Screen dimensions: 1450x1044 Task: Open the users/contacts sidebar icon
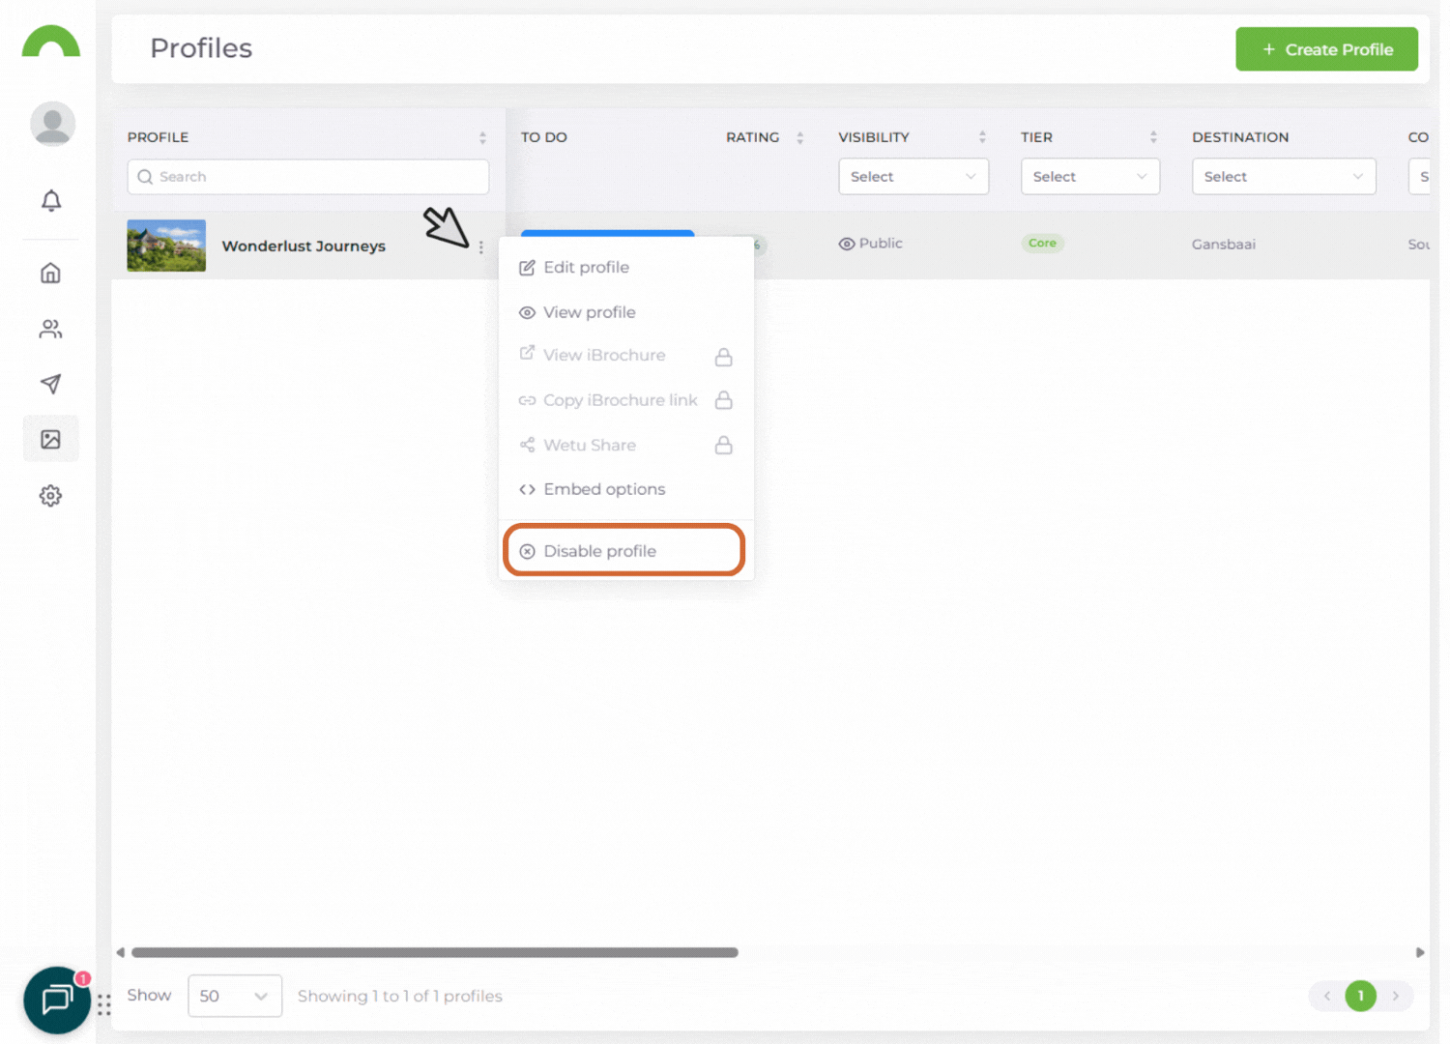click(51, 330)
